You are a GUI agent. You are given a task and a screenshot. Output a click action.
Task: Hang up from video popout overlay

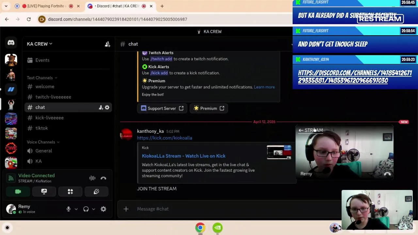[387, 174]
